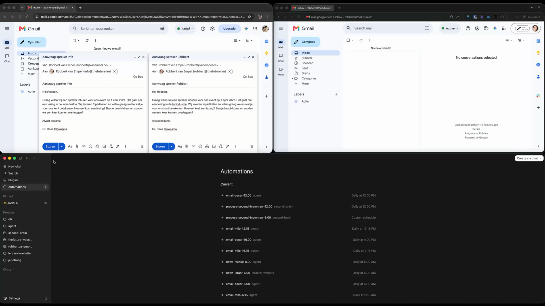This screenshot has height=306, width=545.
Task: Toggle confidential mode in 'Aanvraag spreker Robbert' compose
Action: point(221,146)
